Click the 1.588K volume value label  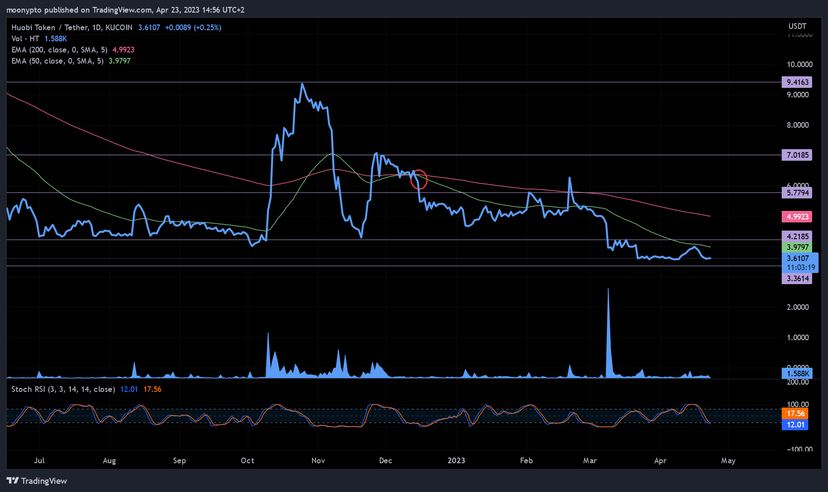(x=797, y=373)
